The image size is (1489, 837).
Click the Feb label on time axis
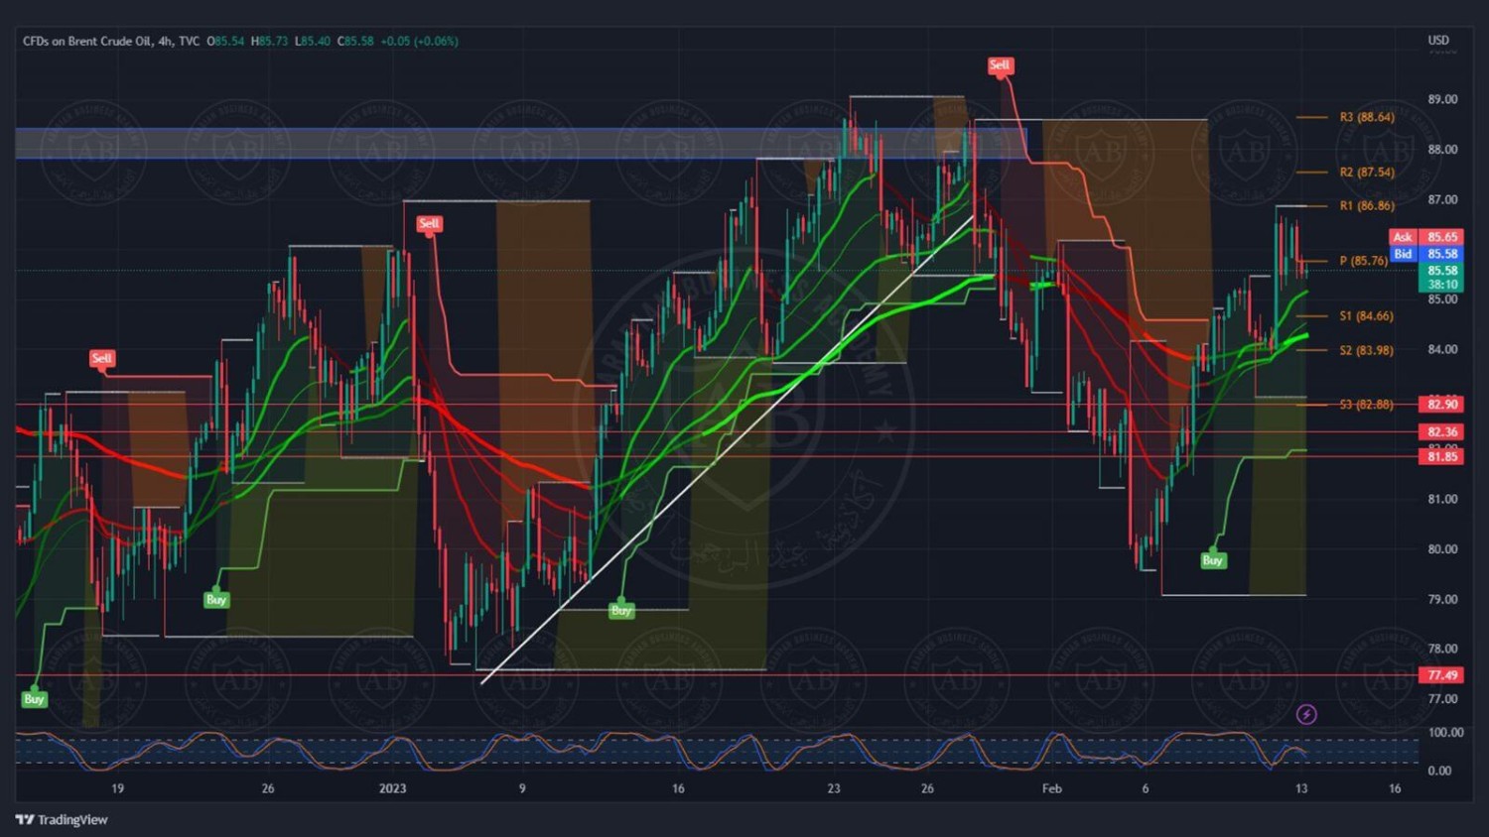click(1052, 788)
